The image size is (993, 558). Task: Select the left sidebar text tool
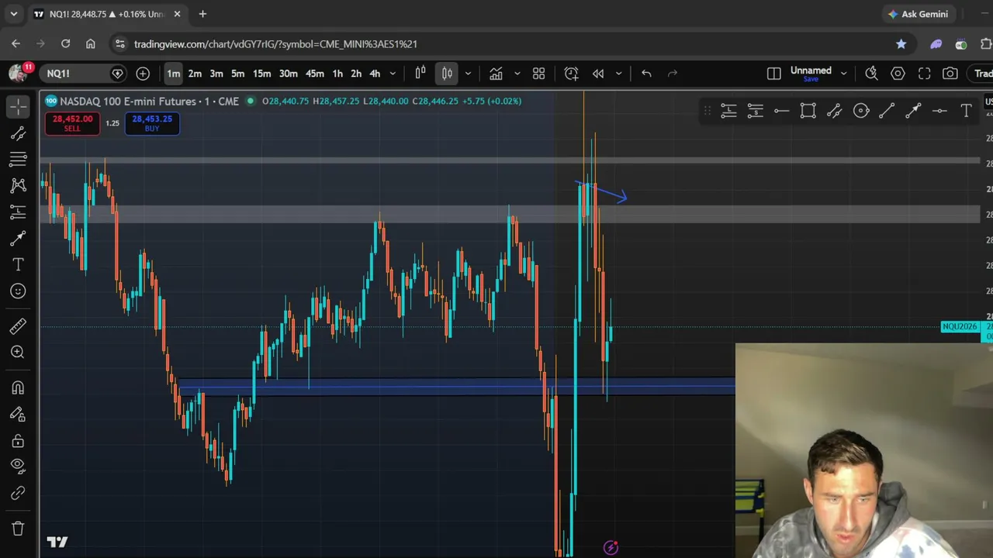[x=18, y=265]
